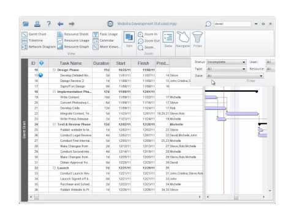
Task: Open the Type filter dropdown
Action: click(x=226, y=69)
